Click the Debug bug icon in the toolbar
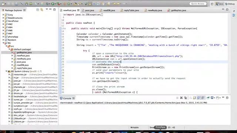237x133 pixels. pyautogui.click(x=47, y=4)
